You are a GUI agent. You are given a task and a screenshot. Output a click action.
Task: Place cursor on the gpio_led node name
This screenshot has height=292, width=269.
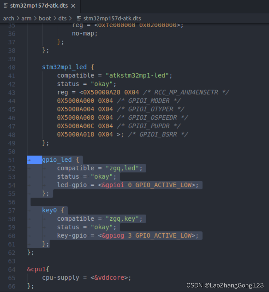click(57, 159)
